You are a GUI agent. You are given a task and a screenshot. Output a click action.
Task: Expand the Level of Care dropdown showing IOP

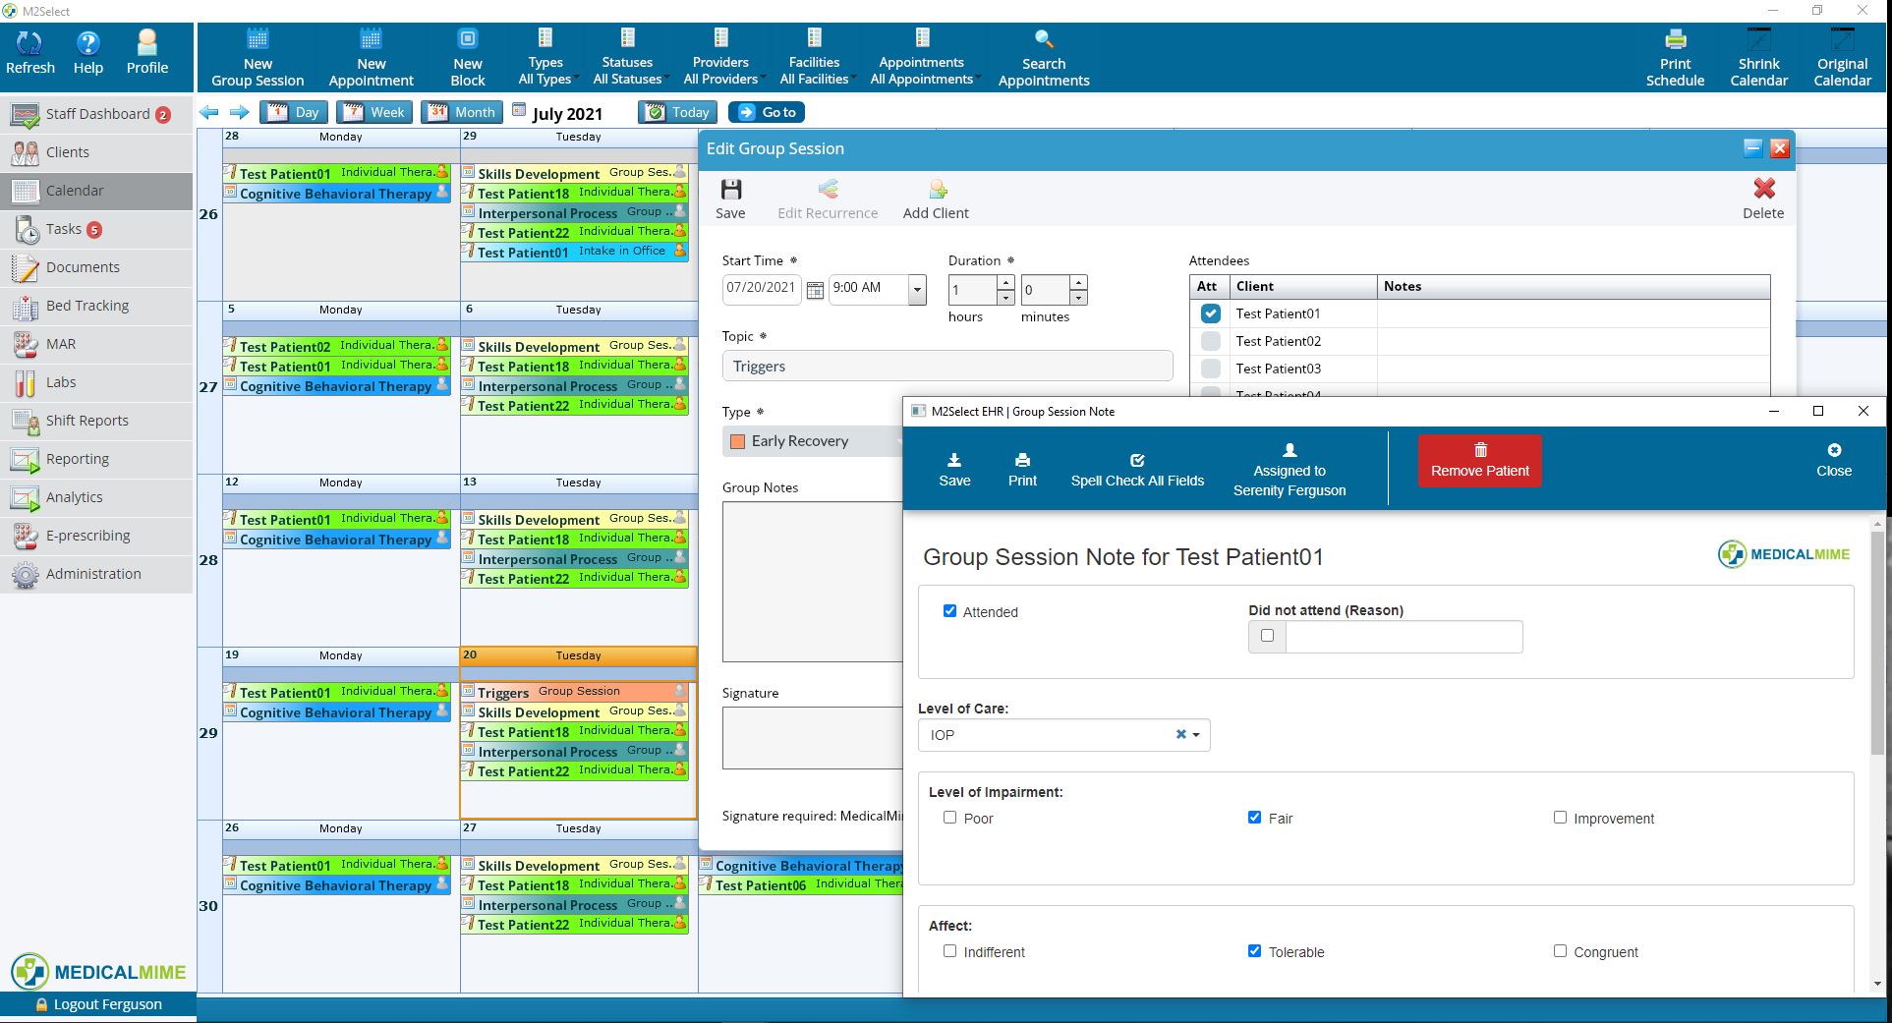coord(1195,734)
